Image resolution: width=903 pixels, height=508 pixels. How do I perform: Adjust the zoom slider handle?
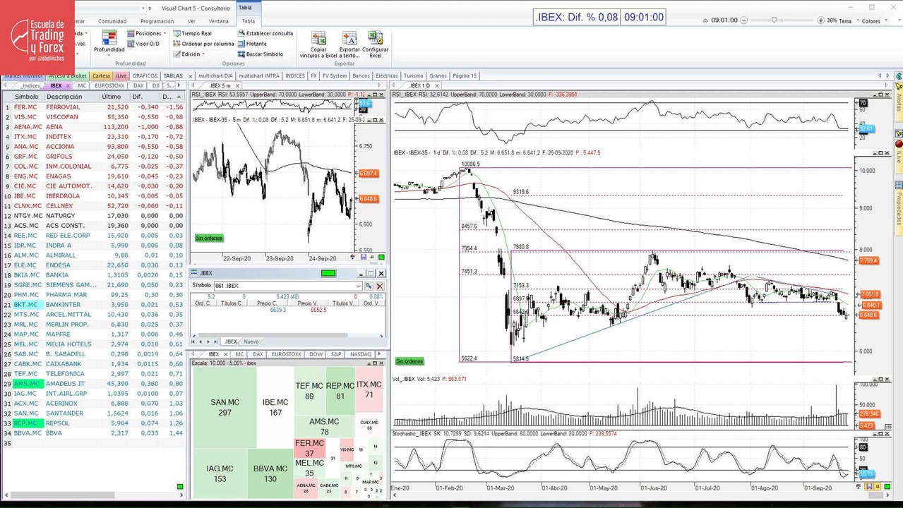pyautogui.click(x=775, y=20)
